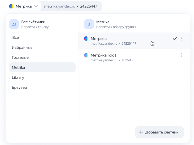The width and height of the screenshot is (194, 145).
Task: Click the 23 counters badge
Action: coord(14,24)
